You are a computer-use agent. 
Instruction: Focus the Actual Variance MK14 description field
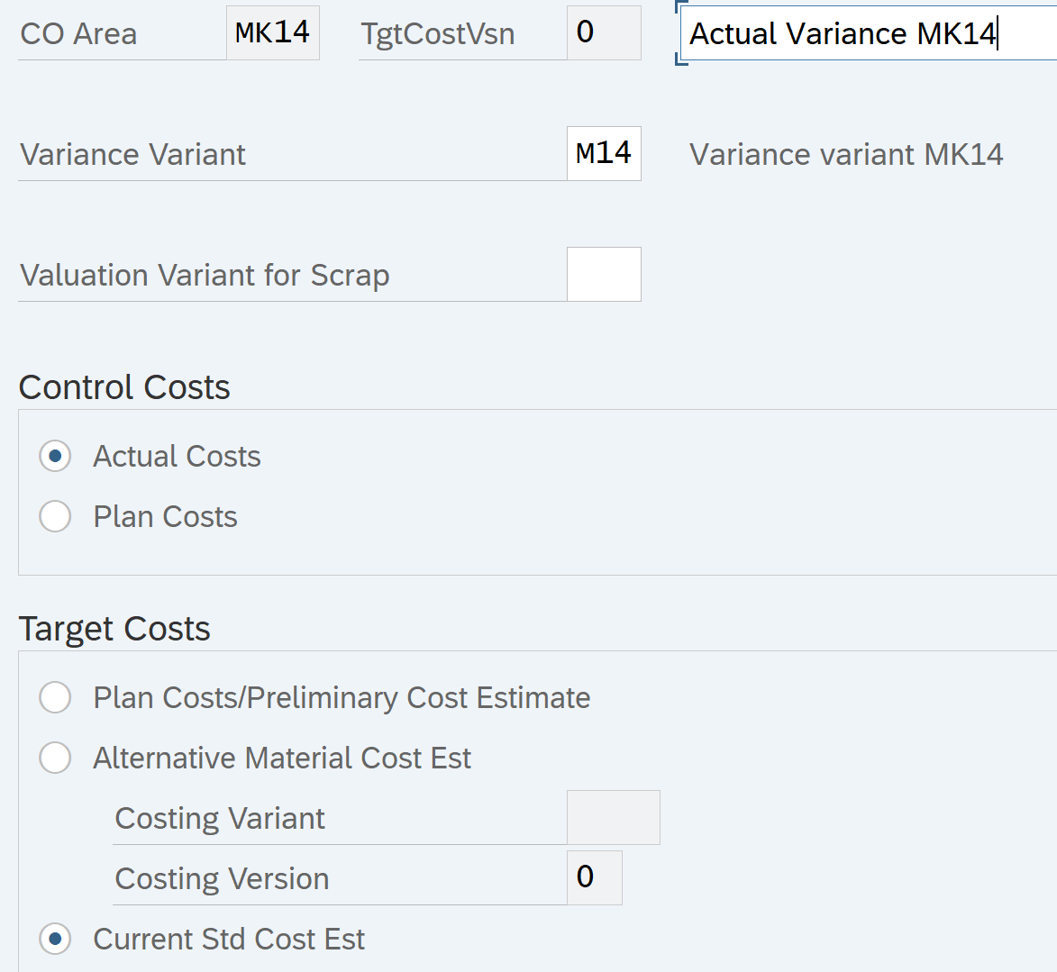tap(865, 34)
